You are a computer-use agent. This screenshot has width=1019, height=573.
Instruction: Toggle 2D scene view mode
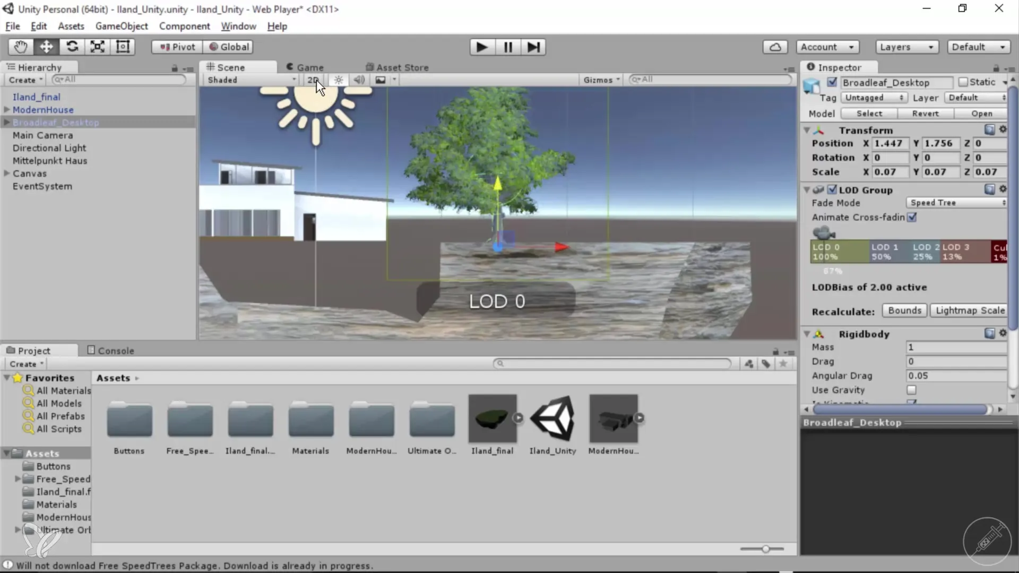pyautogui.click(x=313, y=80)
